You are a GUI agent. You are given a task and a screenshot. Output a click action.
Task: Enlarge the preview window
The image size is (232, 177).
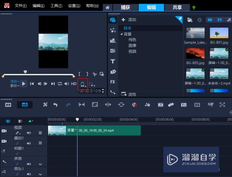pos(102,74)
